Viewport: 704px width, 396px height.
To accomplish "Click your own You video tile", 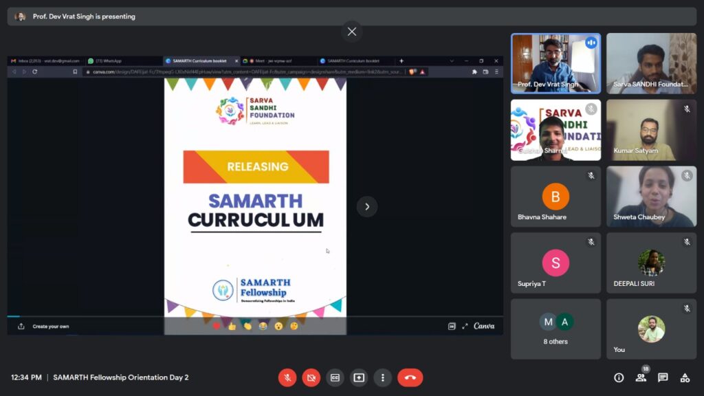I will point(652,329).
